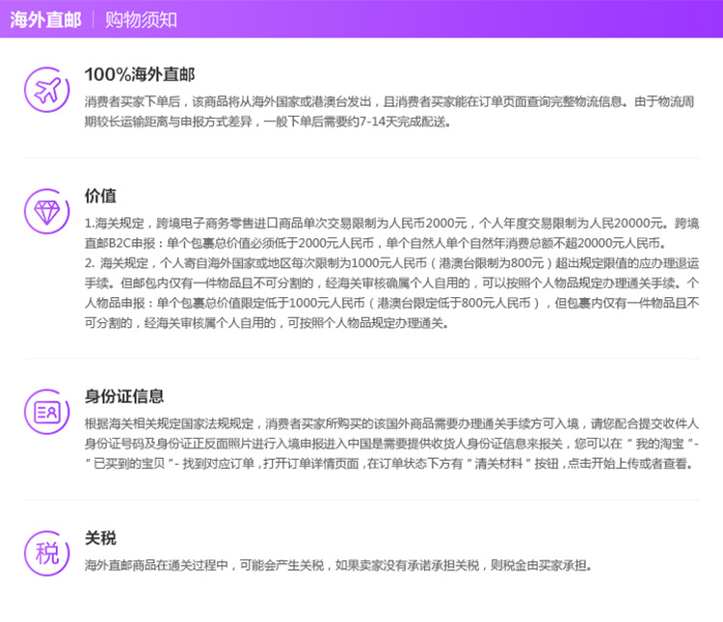Click the divider line below the direct mail section
Image resolution: width=723 pixels, height=622 pixels.
point(361,158)
